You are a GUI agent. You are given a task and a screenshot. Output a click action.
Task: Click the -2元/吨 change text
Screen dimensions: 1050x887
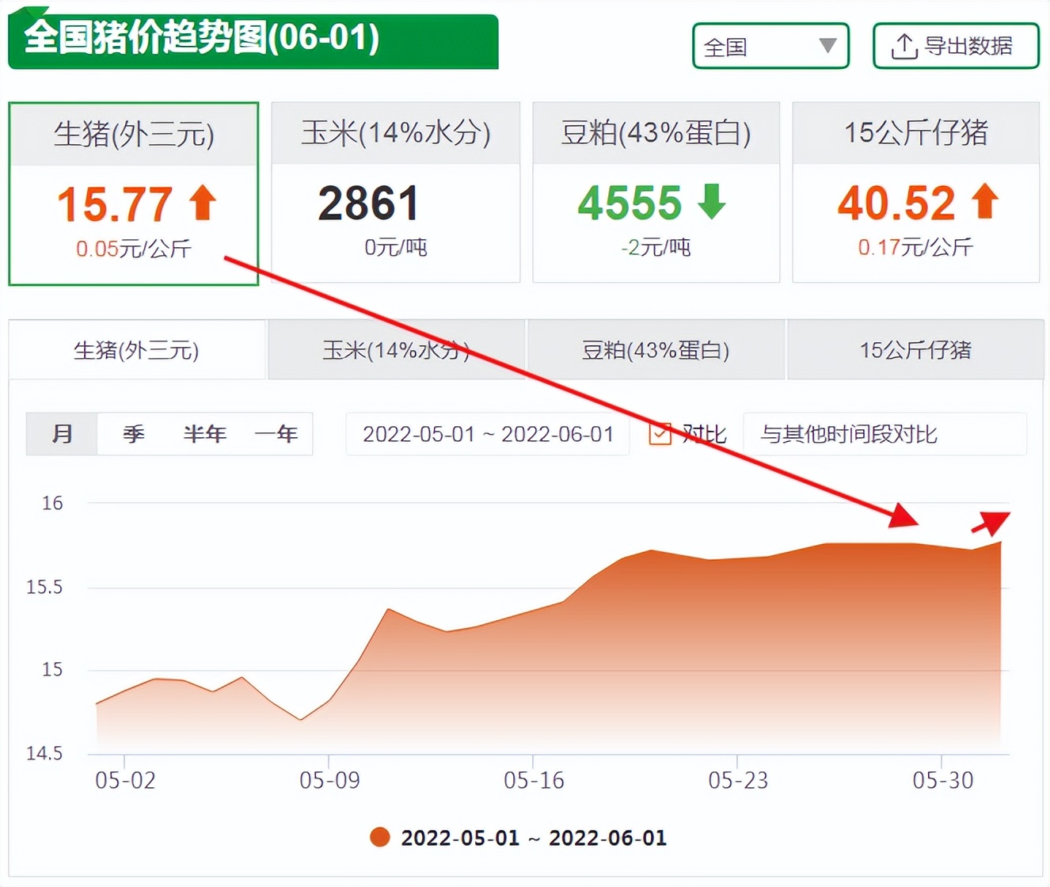coord(656,247)
